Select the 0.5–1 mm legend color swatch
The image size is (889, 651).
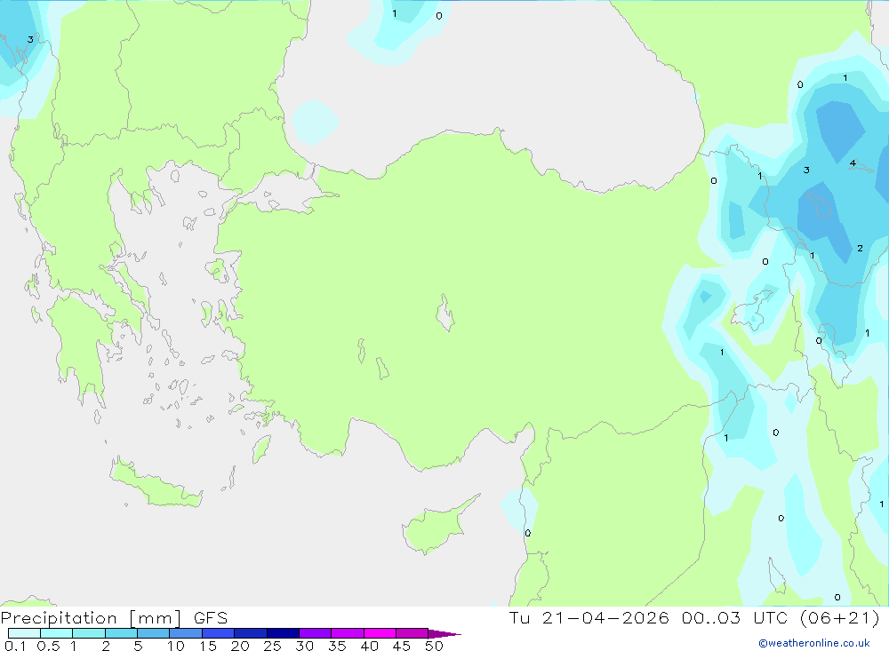(x=57, y=633)
